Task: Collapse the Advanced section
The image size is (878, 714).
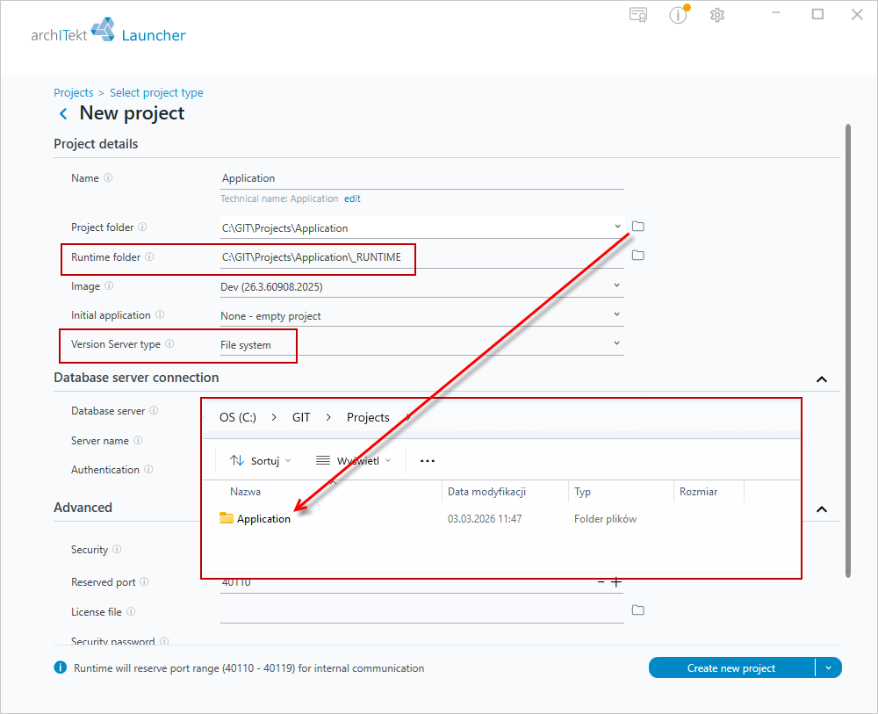Action: (x=822, y=509)
